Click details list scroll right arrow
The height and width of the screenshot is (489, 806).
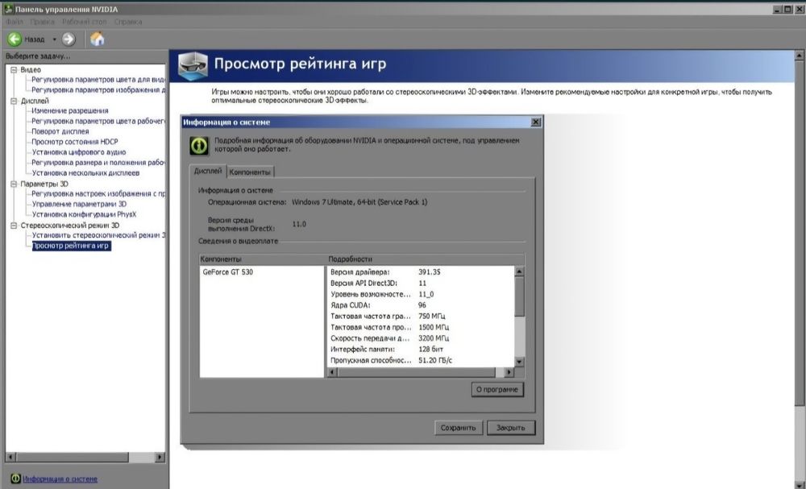tap(509, 372)
